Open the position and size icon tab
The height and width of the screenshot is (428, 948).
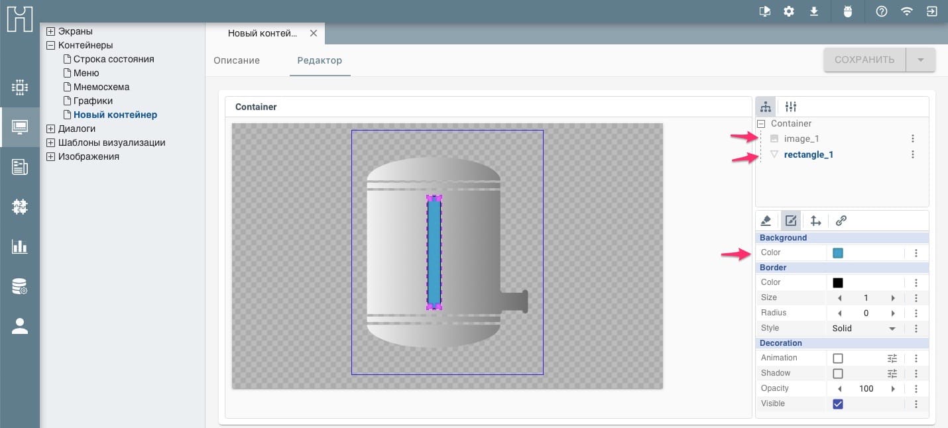[815, 221]
